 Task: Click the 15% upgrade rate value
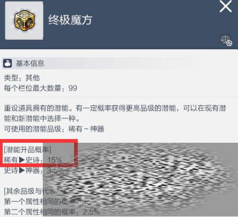tap(54, 160)
